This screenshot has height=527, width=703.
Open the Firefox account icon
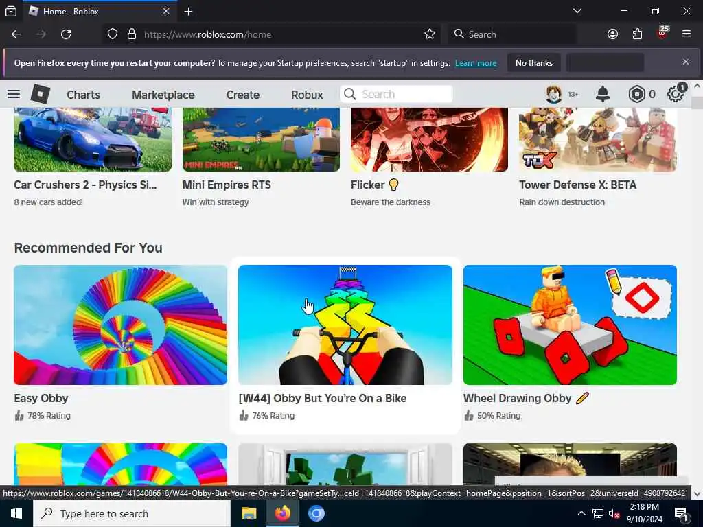[x=612, y=34]
